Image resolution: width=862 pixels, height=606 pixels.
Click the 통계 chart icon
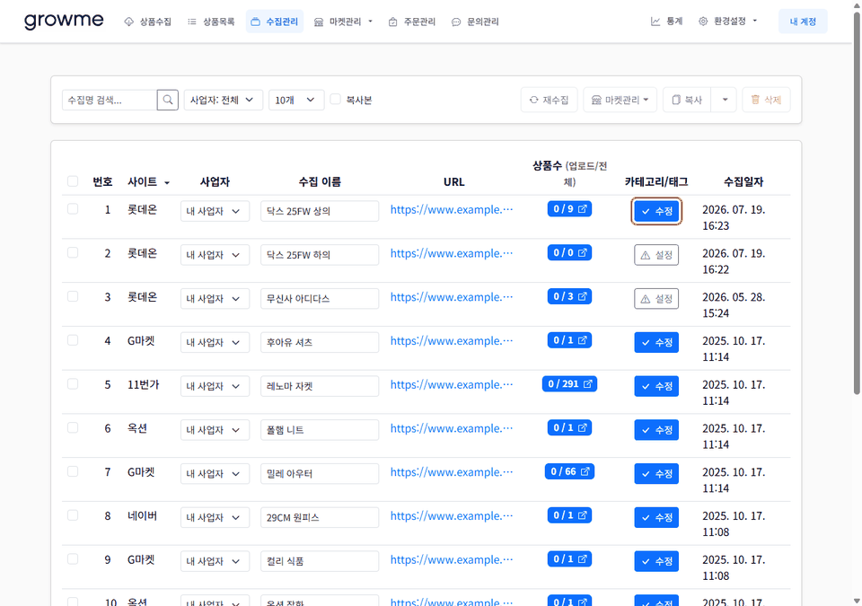pos(655,22)
